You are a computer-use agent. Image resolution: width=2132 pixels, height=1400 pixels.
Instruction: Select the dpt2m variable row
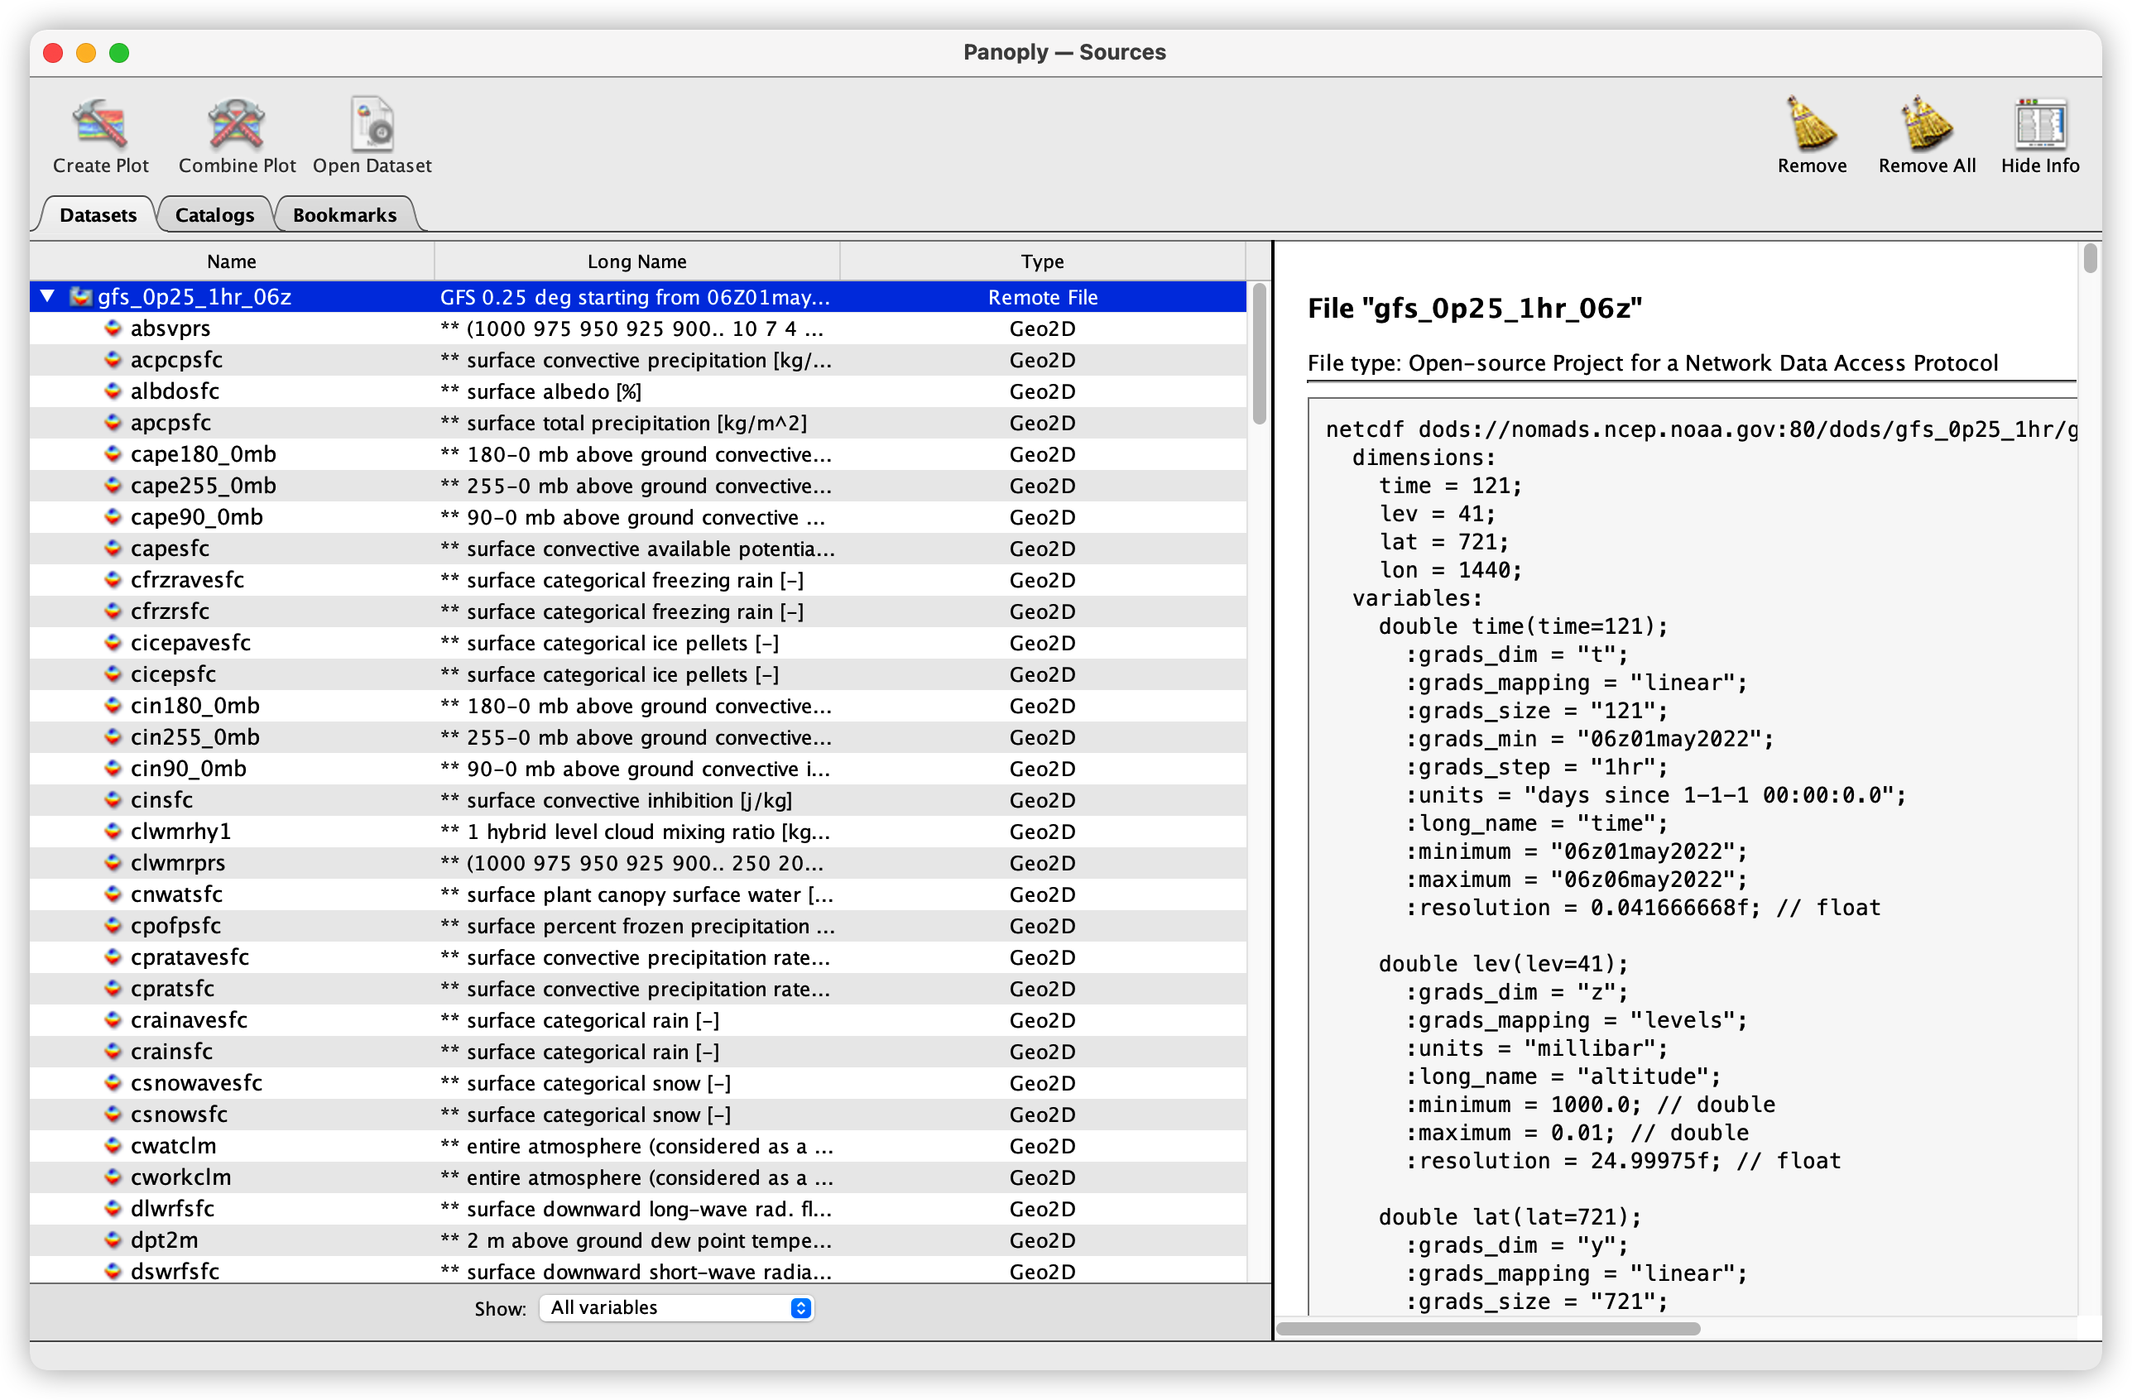(x=164, y=1239)
